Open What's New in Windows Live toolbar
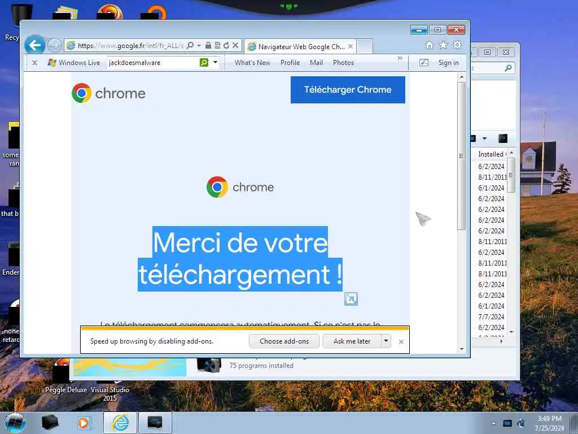The height and width of the screenshot is (434, 578). (252, 63)
